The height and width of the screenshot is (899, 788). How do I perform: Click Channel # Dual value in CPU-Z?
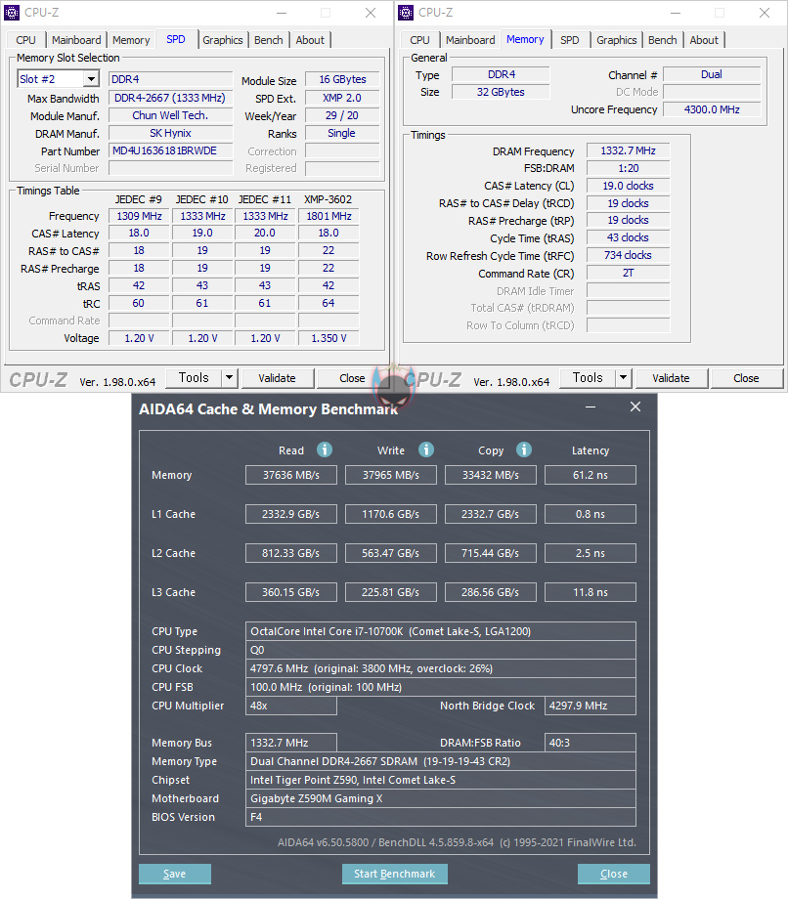[712, 74]
